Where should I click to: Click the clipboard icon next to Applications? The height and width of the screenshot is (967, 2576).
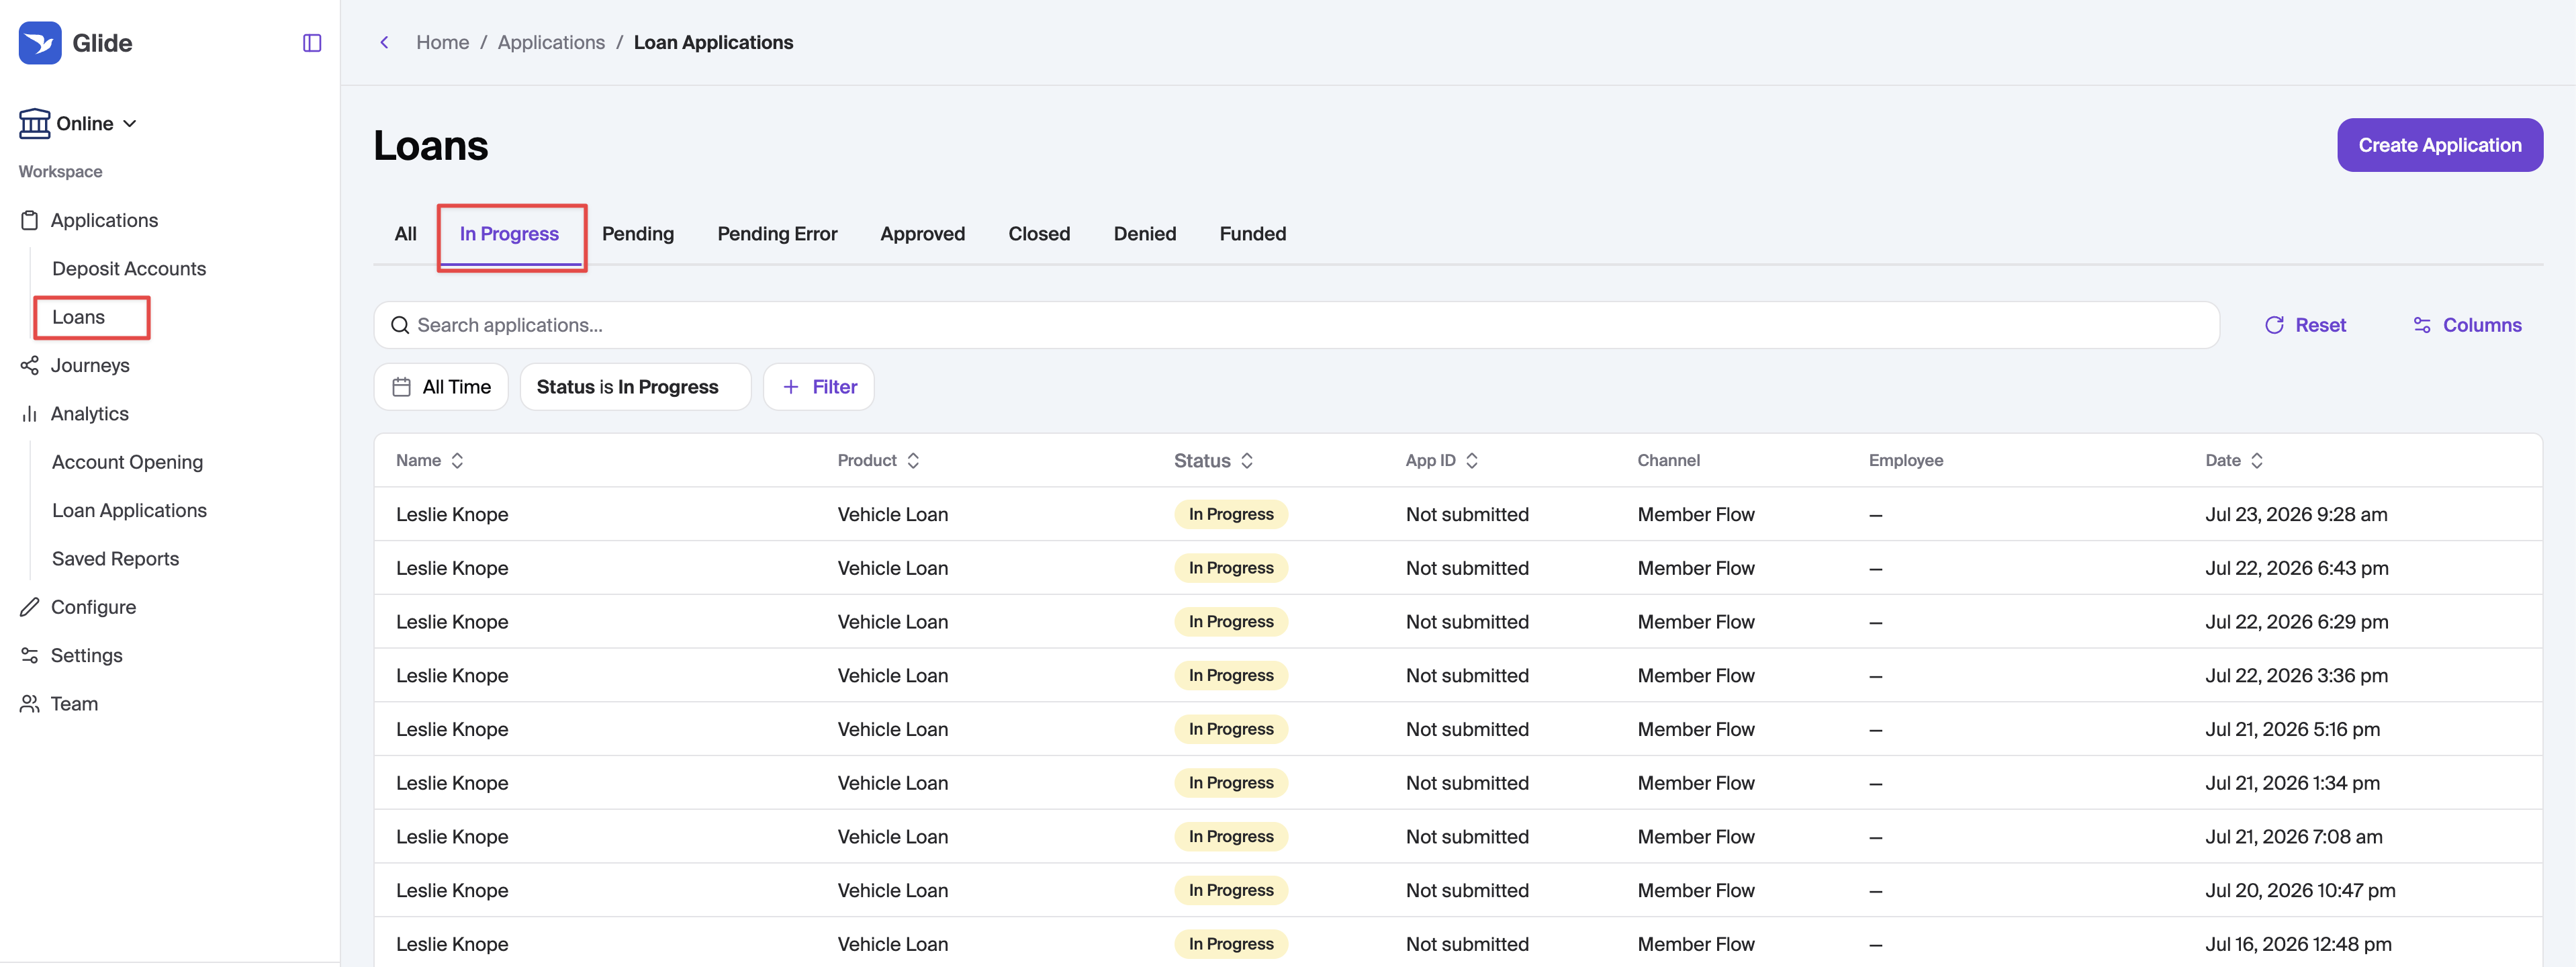pyautogui.click(x=30, y=220)
